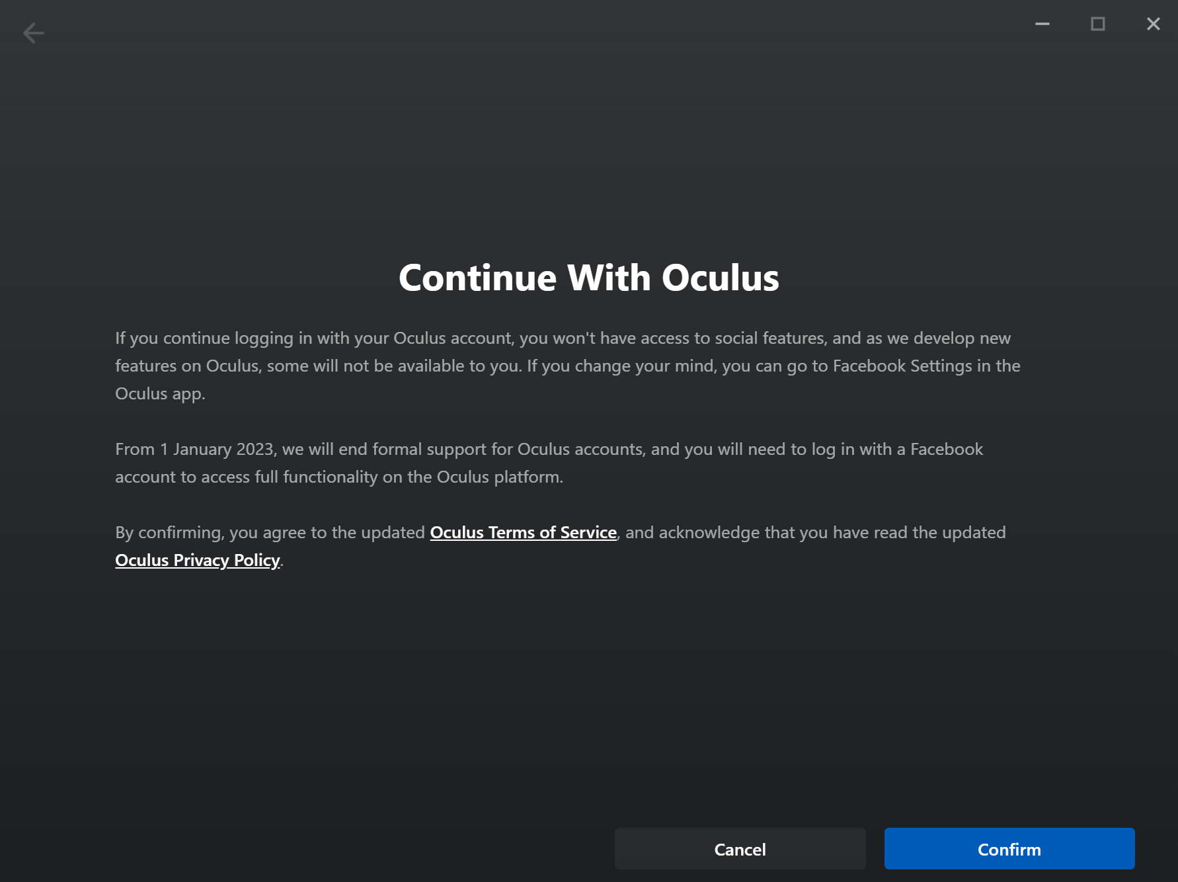Open the Oculus Privacy Policy link

pyautogui.click(x=198, y=560)
